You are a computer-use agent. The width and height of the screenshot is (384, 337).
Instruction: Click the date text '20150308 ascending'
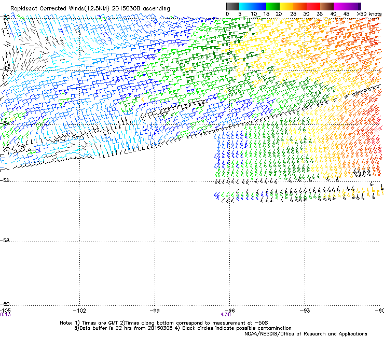(141, 9)
